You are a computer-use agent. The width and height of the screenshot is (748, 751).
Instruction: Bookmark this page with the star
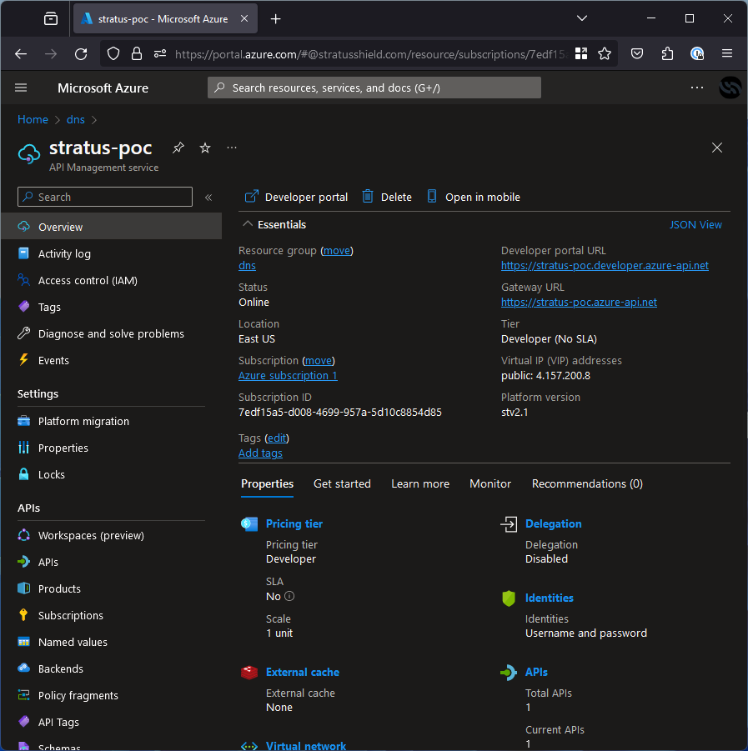point(605,53)
